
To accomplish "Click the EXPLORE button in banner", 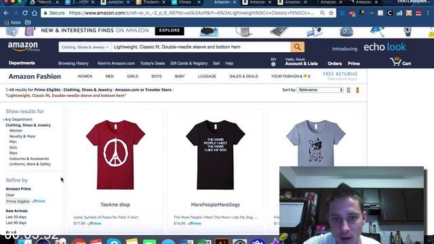I will pyautogui.click(x=170, y=30).
